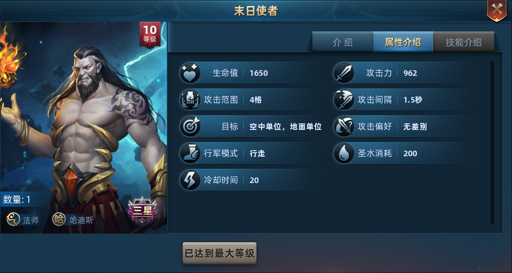Click the 已达到最大等级 button
Image resolution: width=512 pixels, height=273 pixels.
[220, 253]
